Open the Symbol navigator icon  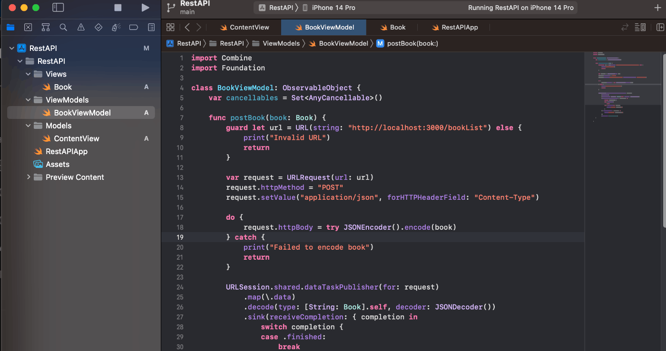click(x=46, y=27)
